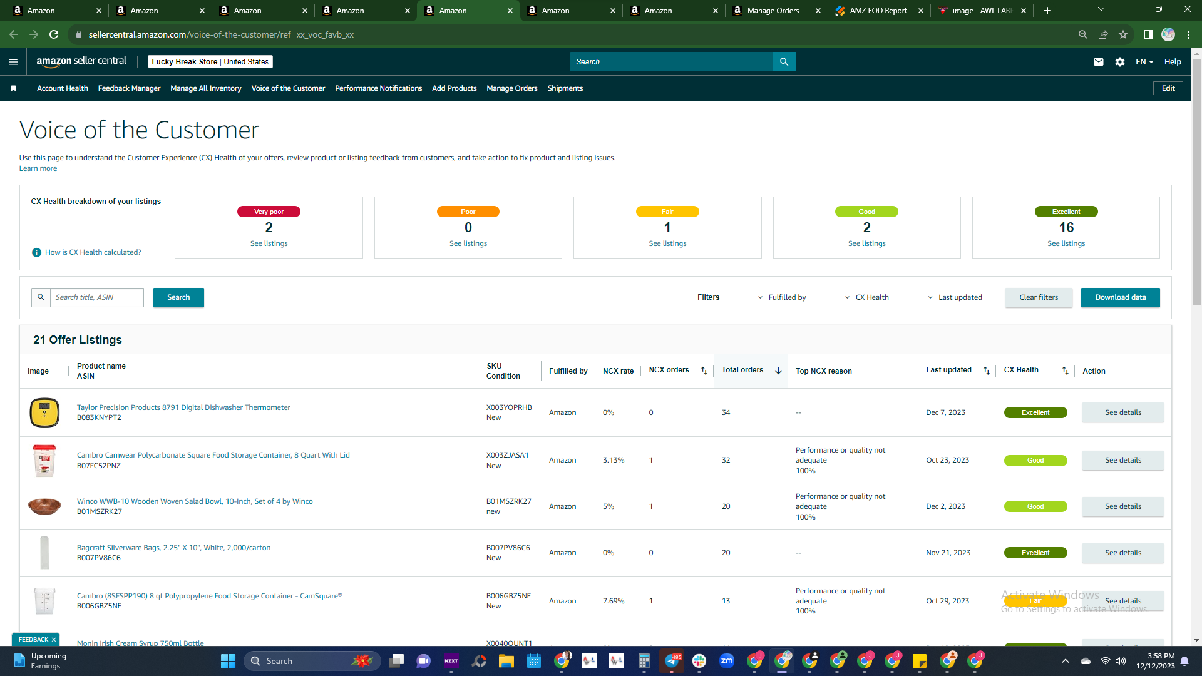The image size is (1202, 676).
Task: Close the FEEDBACK widget
Action: click(x=54, y=640)
